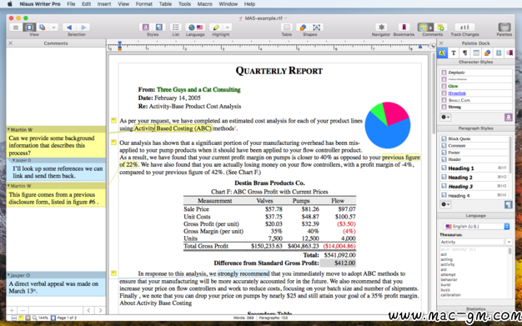Click the Language flags toolbar icon

click(195, 28)
